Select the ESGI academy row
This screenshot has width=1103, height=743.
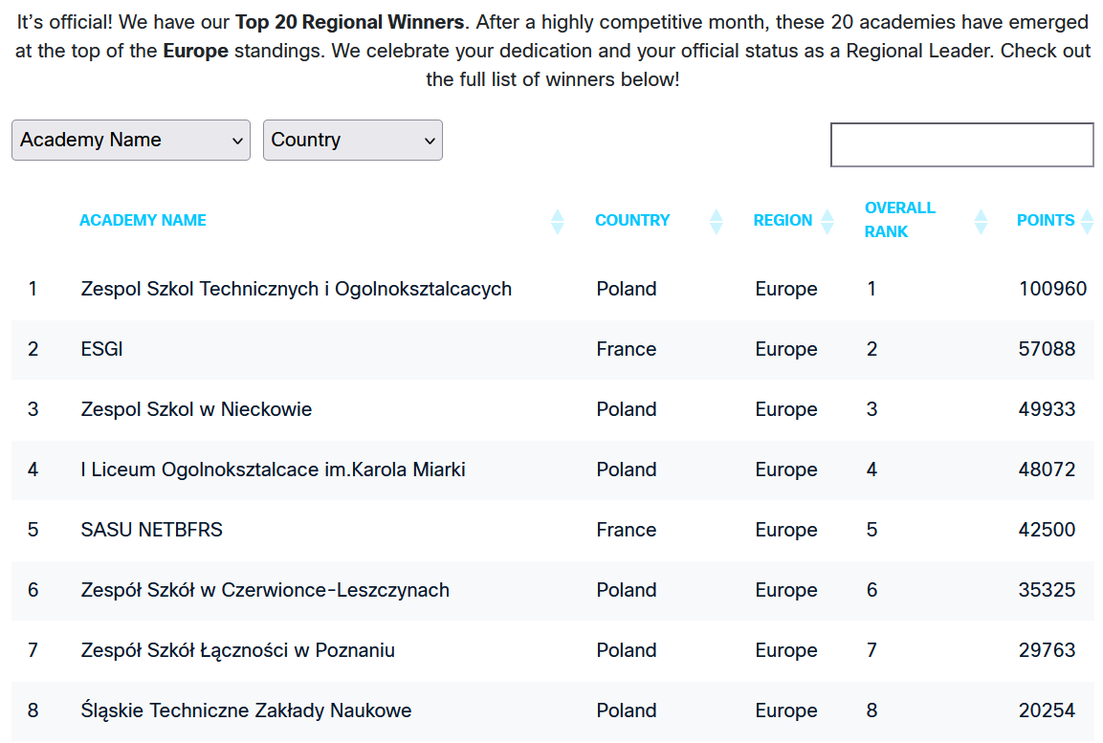click(x=102, y=349)
